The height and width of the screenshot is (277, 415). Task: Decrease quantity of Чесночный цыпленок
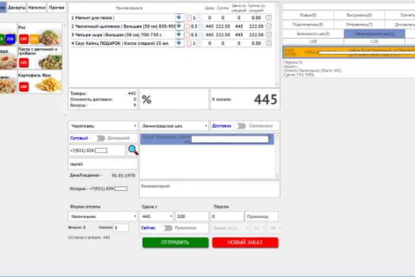pos(187,26)
